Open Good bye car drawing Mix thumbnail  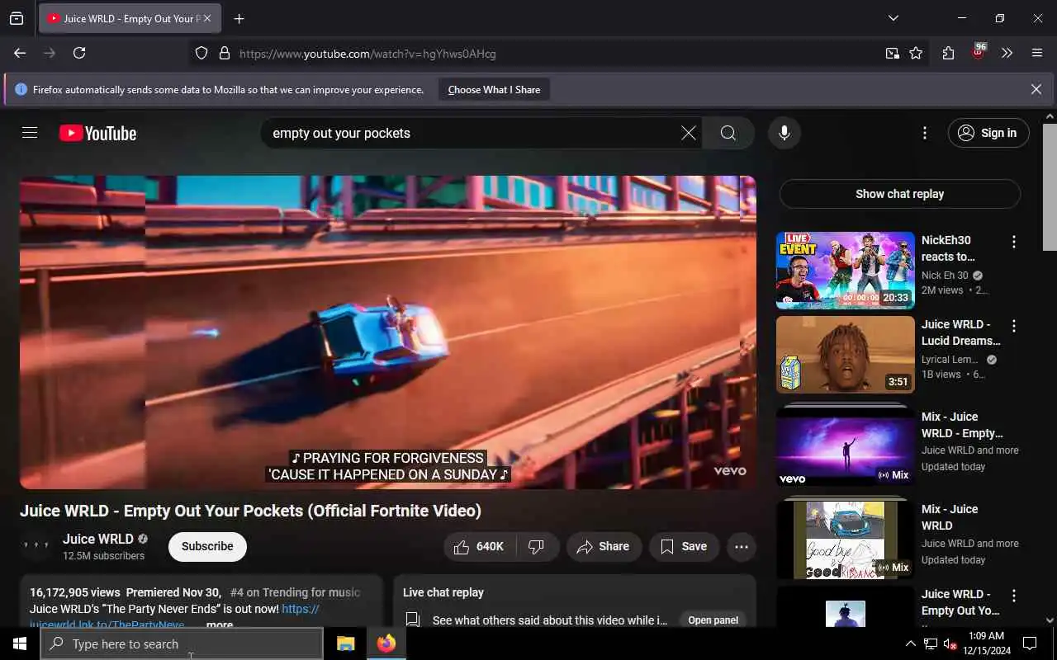coord(845,539)
